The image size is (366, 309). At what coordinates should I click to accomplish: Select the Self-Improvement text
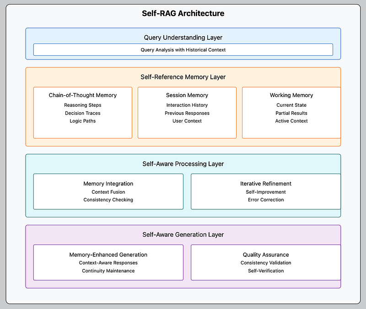[x=266, y=192]
